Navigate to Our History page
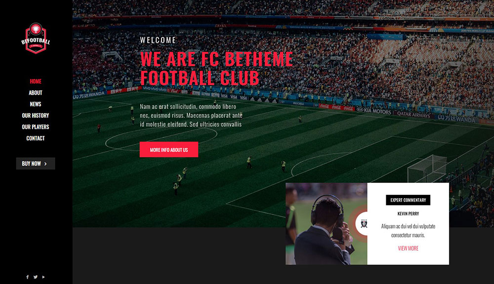The height and width of the screenshot is (284, 494). click(36, 115)
